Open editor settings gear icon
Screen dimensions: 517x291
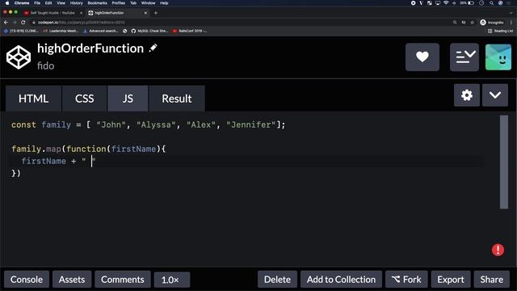click(467, 95)
